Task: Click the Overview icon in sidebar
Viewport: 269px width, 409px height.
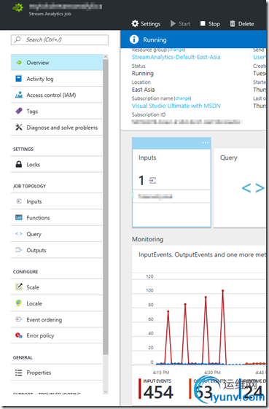Action: [19, 63]
